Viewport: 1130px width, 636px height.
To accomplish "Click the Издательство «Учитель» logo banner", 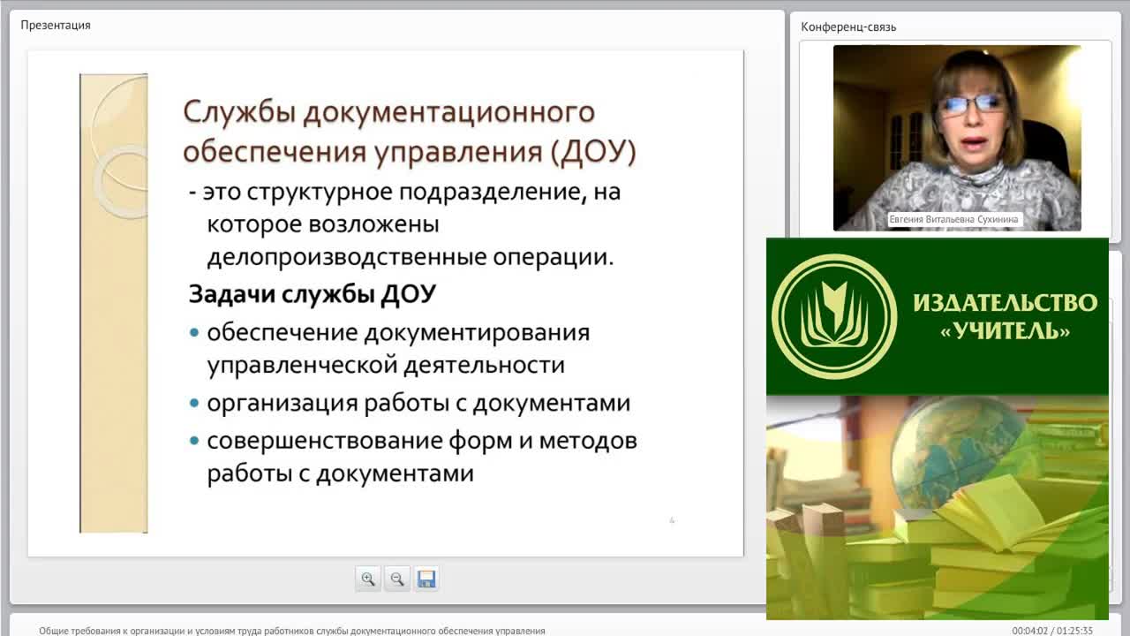I will [938, 316].
